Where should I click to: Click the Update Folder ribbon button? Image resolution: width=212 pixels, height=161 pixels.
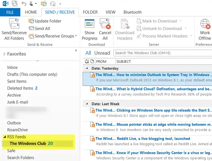click(x=45, y=21)
